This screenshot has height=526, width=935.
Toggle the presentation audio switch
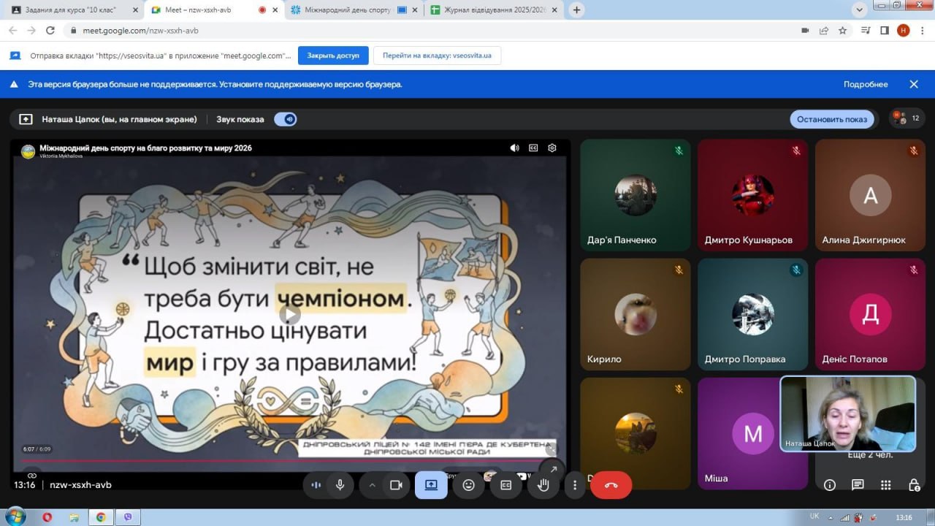(x=286, y=119)
